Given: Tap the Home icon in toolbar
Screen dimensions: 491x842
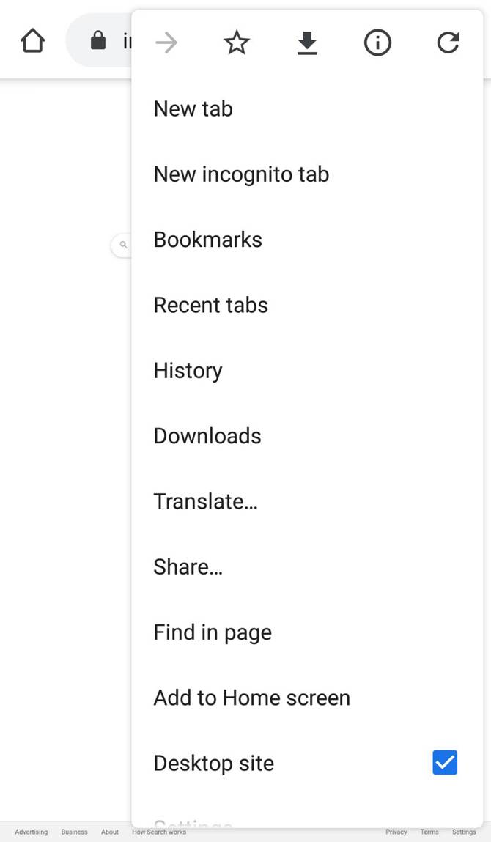Looking at the screenshot, I should 33,41.
